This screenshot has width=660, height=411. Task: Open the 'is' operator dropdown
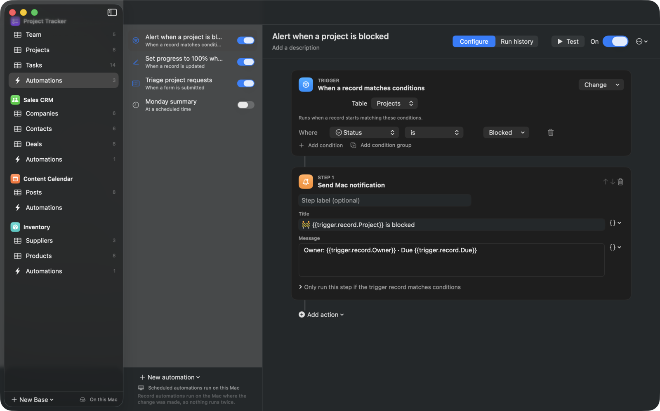click(x=434, y=132)
